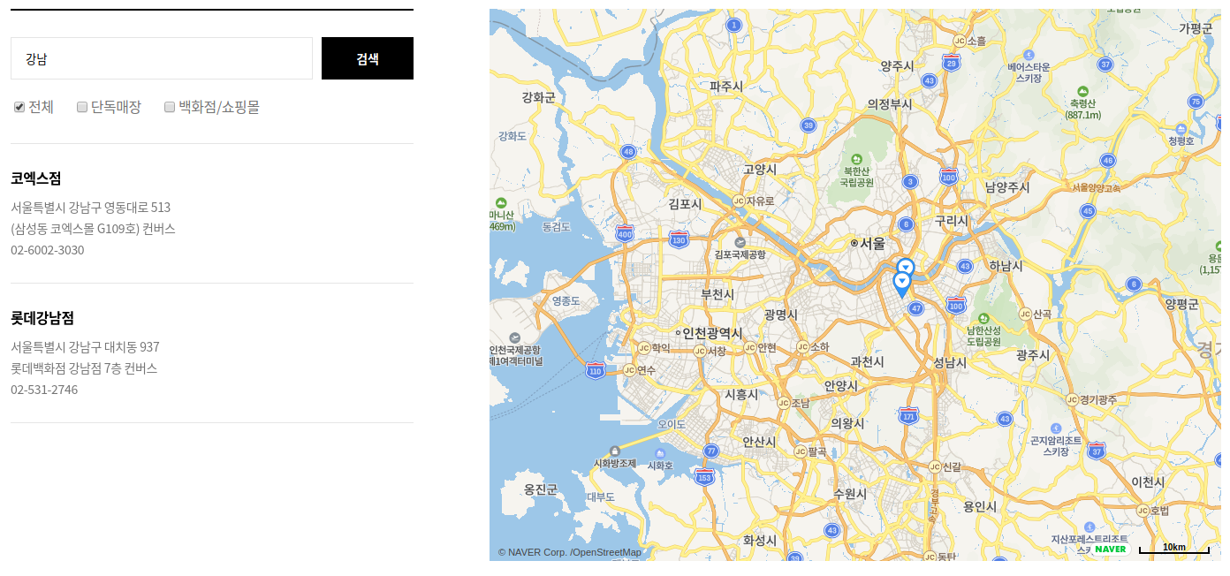Click the 산곡 JC junction marker
This screenshot has height=576, width=1230.
pos(1025,314)
